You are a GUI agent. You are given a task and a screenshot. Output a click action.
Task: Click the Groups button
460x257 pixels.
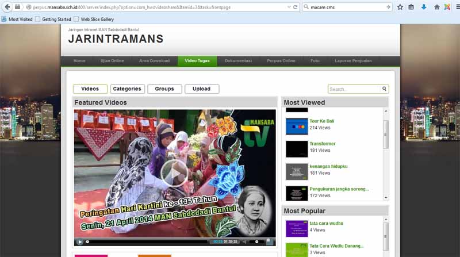pos(164,89)
